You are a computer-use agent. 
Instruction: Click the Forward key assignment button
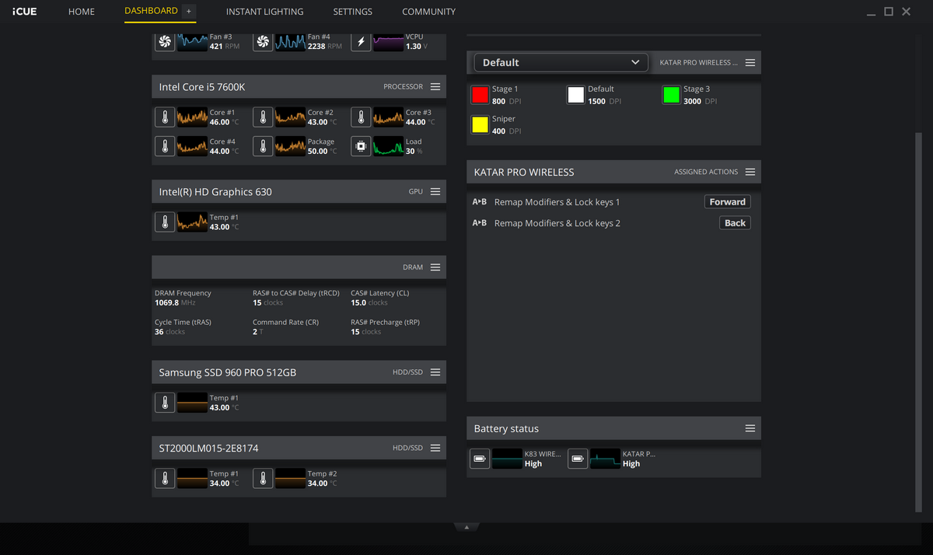click(x=727, y=202)
